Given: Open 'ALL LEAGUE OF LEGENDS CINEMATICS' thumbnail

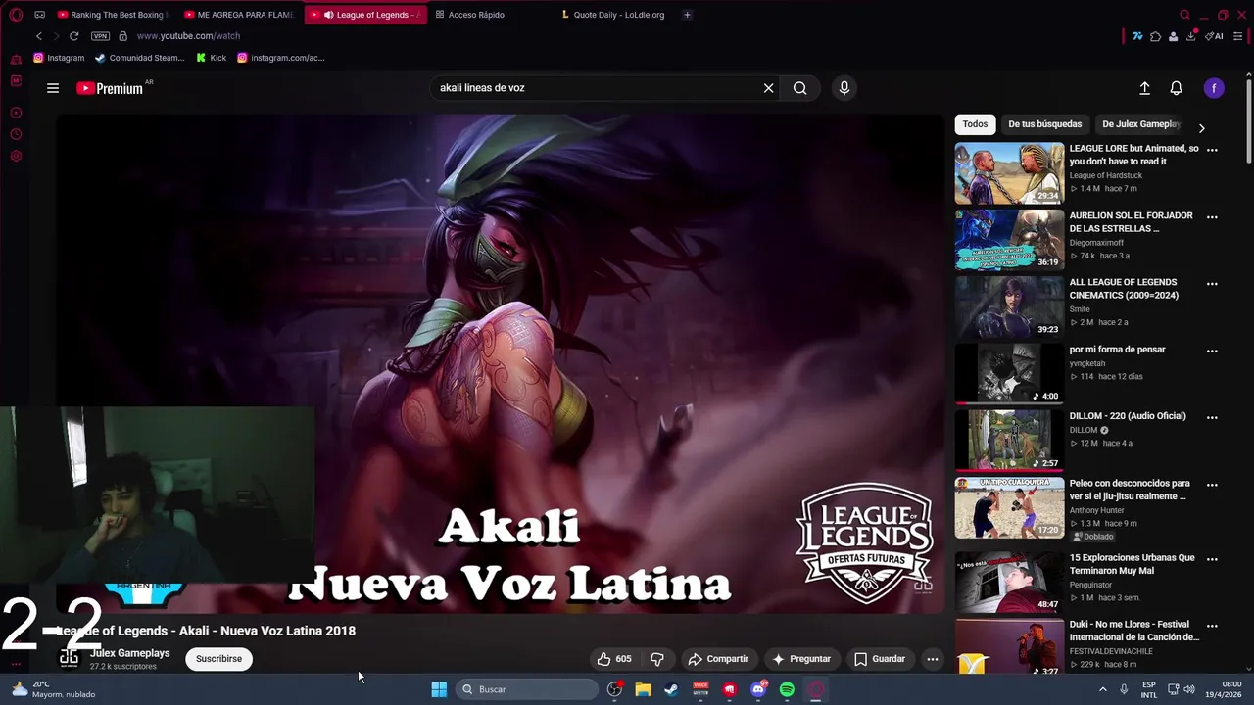Looking at the screenshot, I should coord(1009,306).
